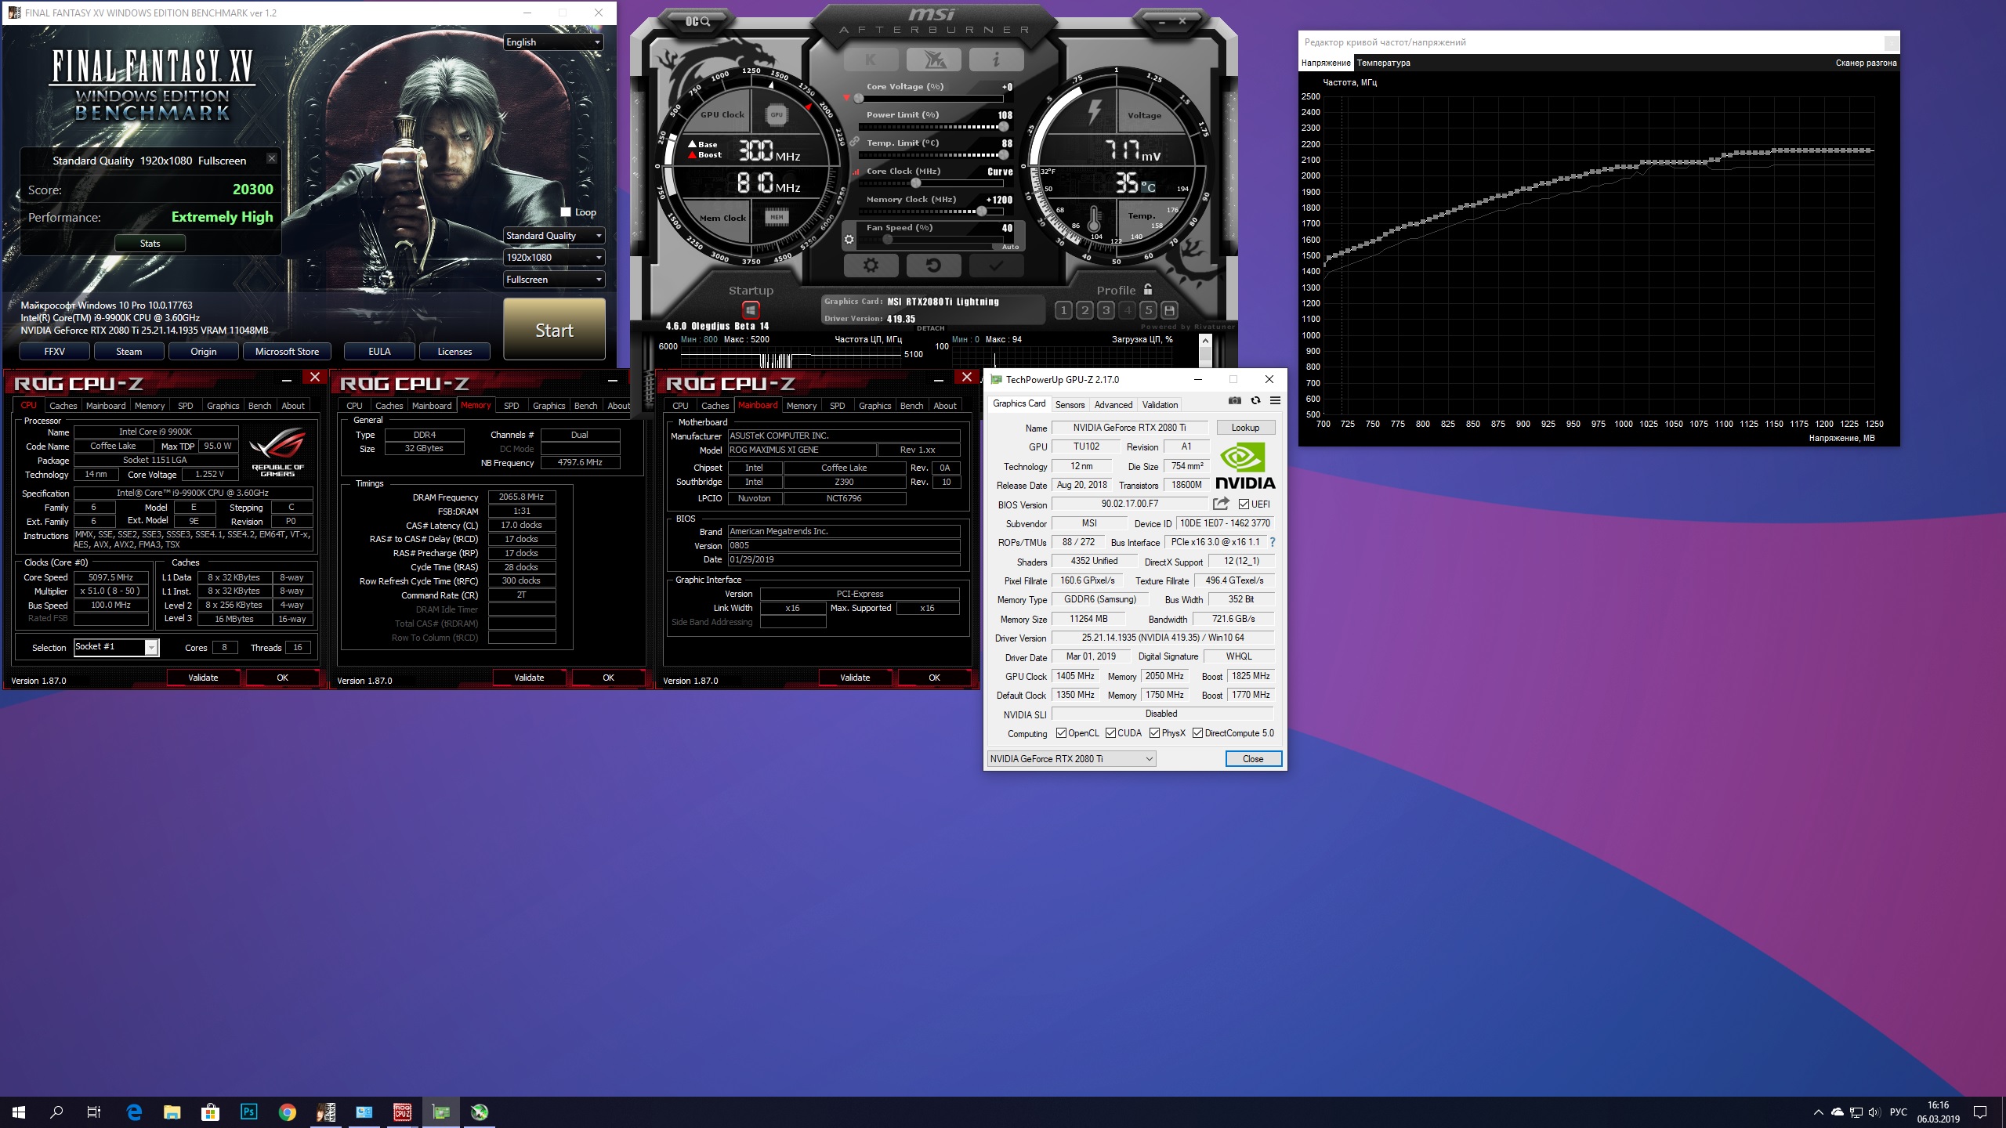Open the Afterburner information button
The image size is (2006, 1128).
[x=996, y=60]
